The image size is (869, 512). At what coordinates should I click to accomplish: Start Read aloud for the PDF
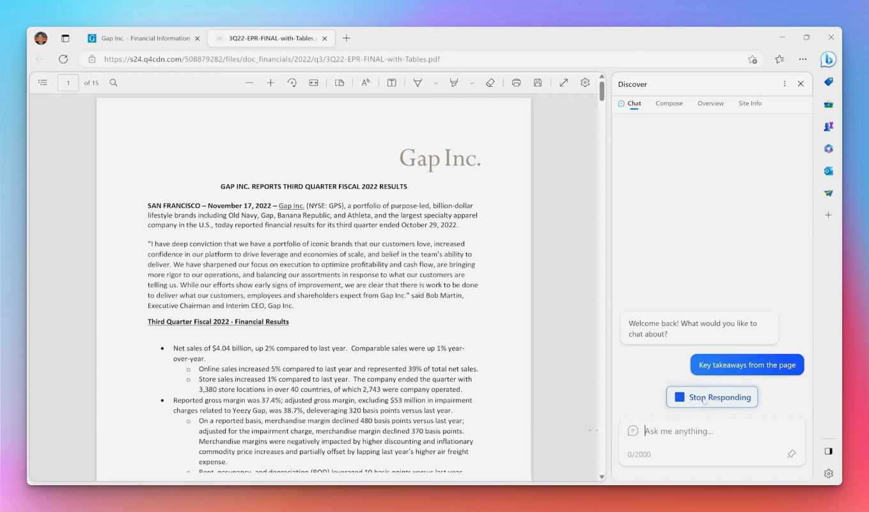coord(366,82)
